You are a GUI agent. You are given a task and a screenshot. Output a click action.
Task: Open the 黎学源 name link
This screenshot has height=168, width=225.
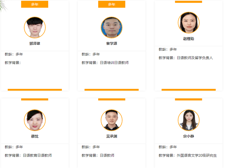[x=112, y=44]
